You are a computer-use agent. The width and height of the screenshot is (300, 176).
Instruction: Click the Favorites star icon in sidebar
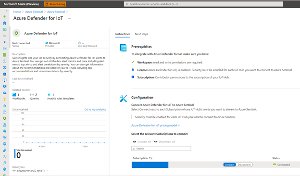[5, 42]
